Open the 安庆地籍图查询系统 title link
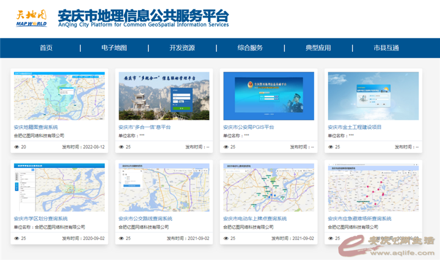440x260 pixels. (40, 127)
